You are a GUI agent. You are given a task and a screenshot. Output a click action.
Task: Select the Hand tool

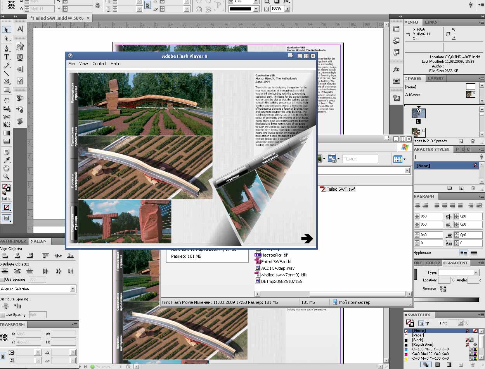(7, 168)
